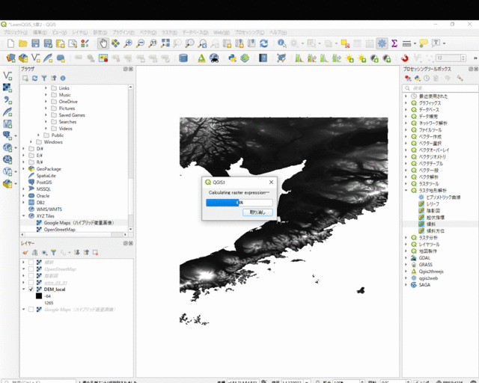Click the map tips speech bubble icon
Viewport: 479px width, 383px height.
(424, 43)
